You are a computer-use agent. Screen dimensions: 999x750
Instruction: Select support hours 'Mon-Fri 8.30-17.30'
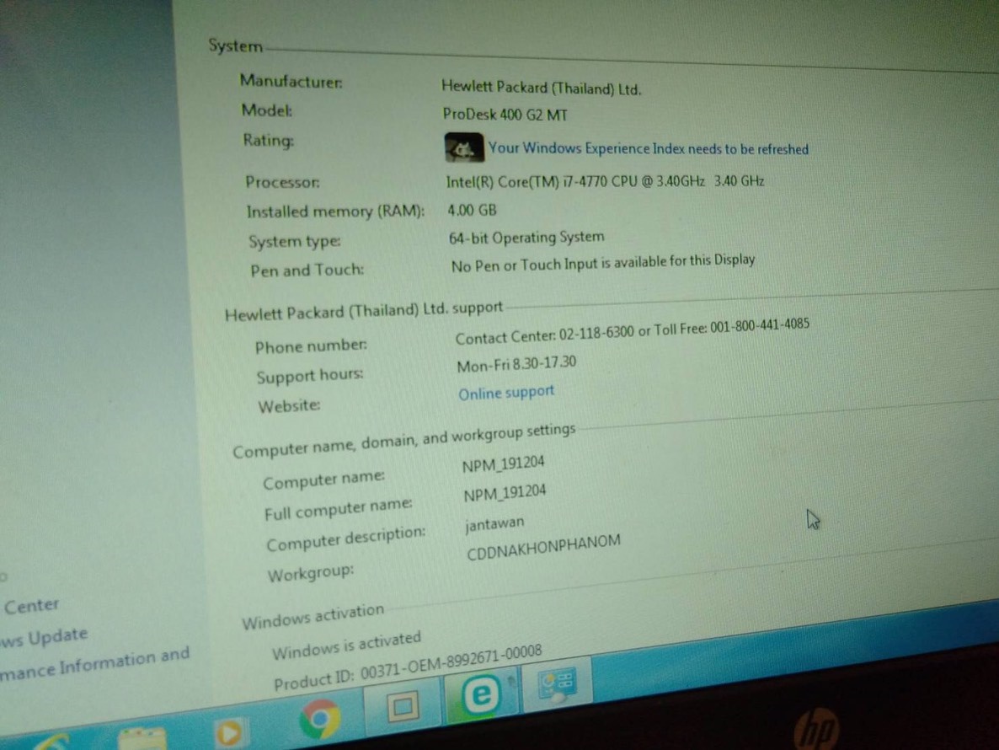(516, 364)
